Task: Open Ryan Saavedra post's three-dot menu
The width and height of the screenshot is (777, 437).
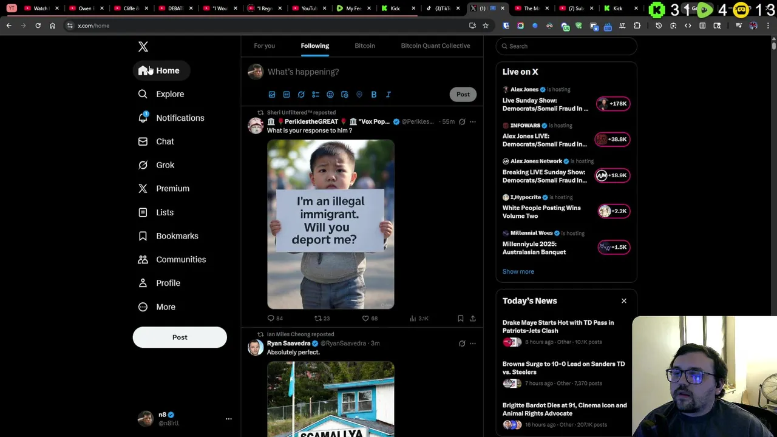Action: pyautogui.click(x=473, y=344)
